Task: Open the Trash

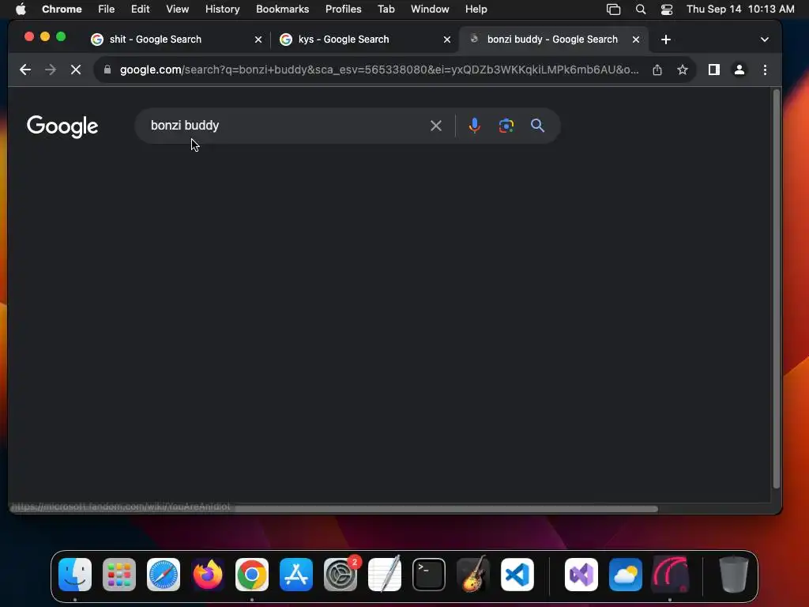Action: point(734,575)
